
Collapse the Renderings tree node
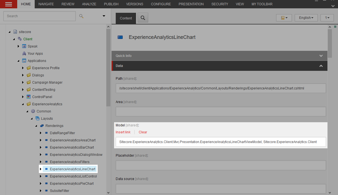pos(36,126)
